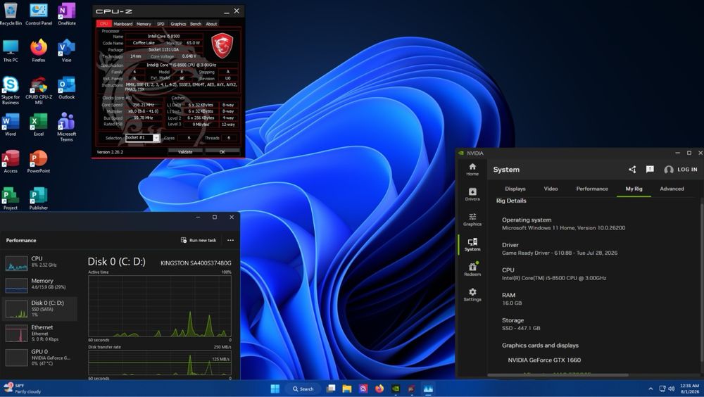Open Publisher desktop shortcut
The width and height of the screenshot is (704, 397).
pyautogui.click(x=39, y=198)
